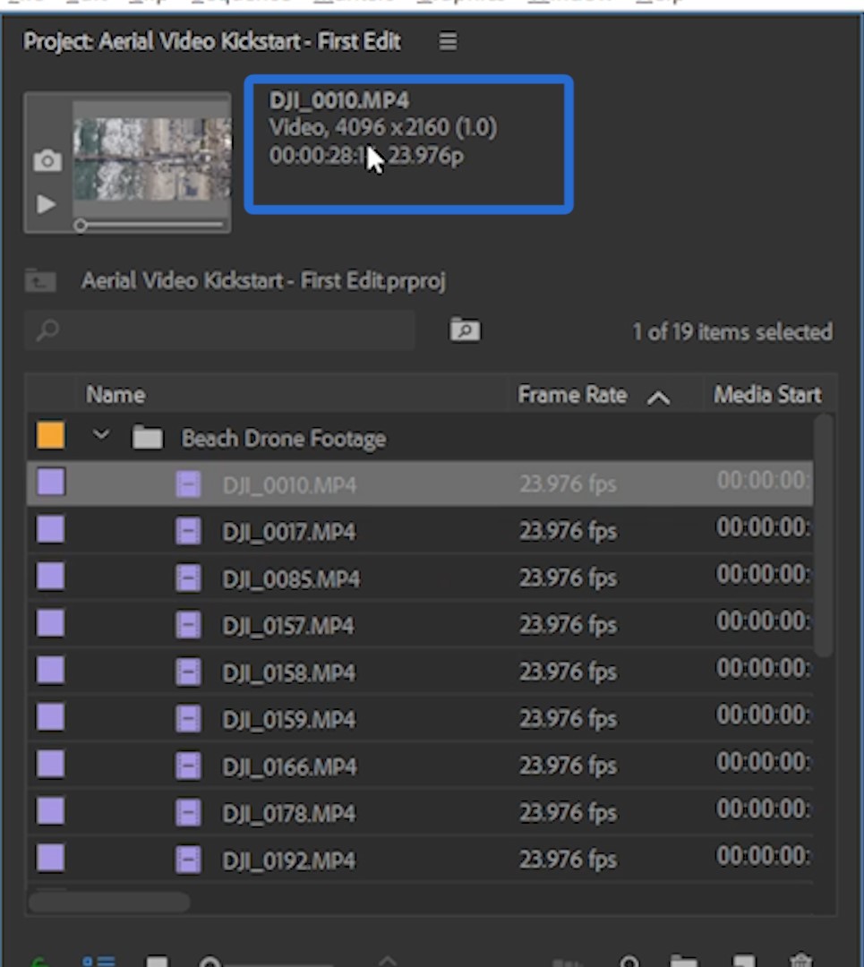Click the 23.976 fps cell of DJI_0166.MP4
This screenshot has width=864, height=967.
[568, 766]
